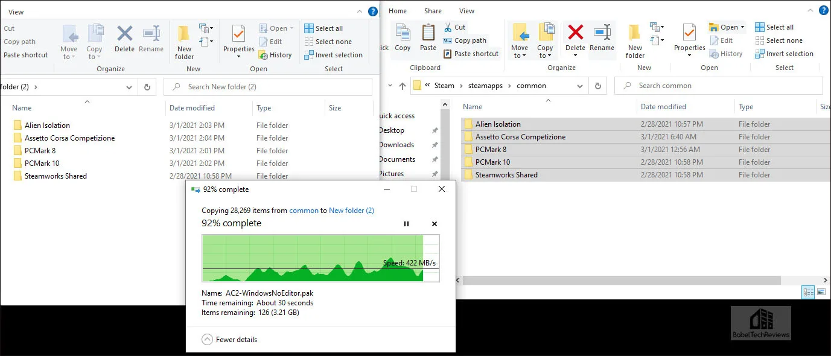This screenshot has height=356, width=831.
Task: Click Copy icon in right window Clipboard group
Action: point(403,37)
